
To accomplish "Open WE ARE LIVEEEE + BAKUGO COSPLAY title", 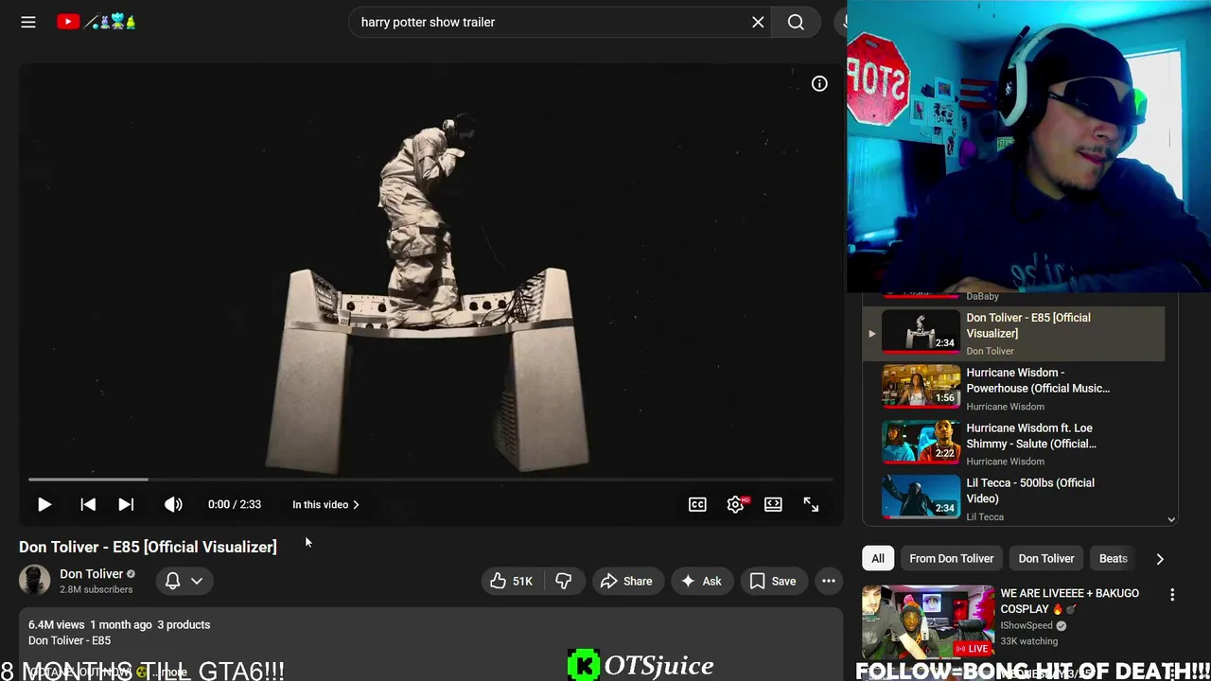I will click(x=1070, y=601).
